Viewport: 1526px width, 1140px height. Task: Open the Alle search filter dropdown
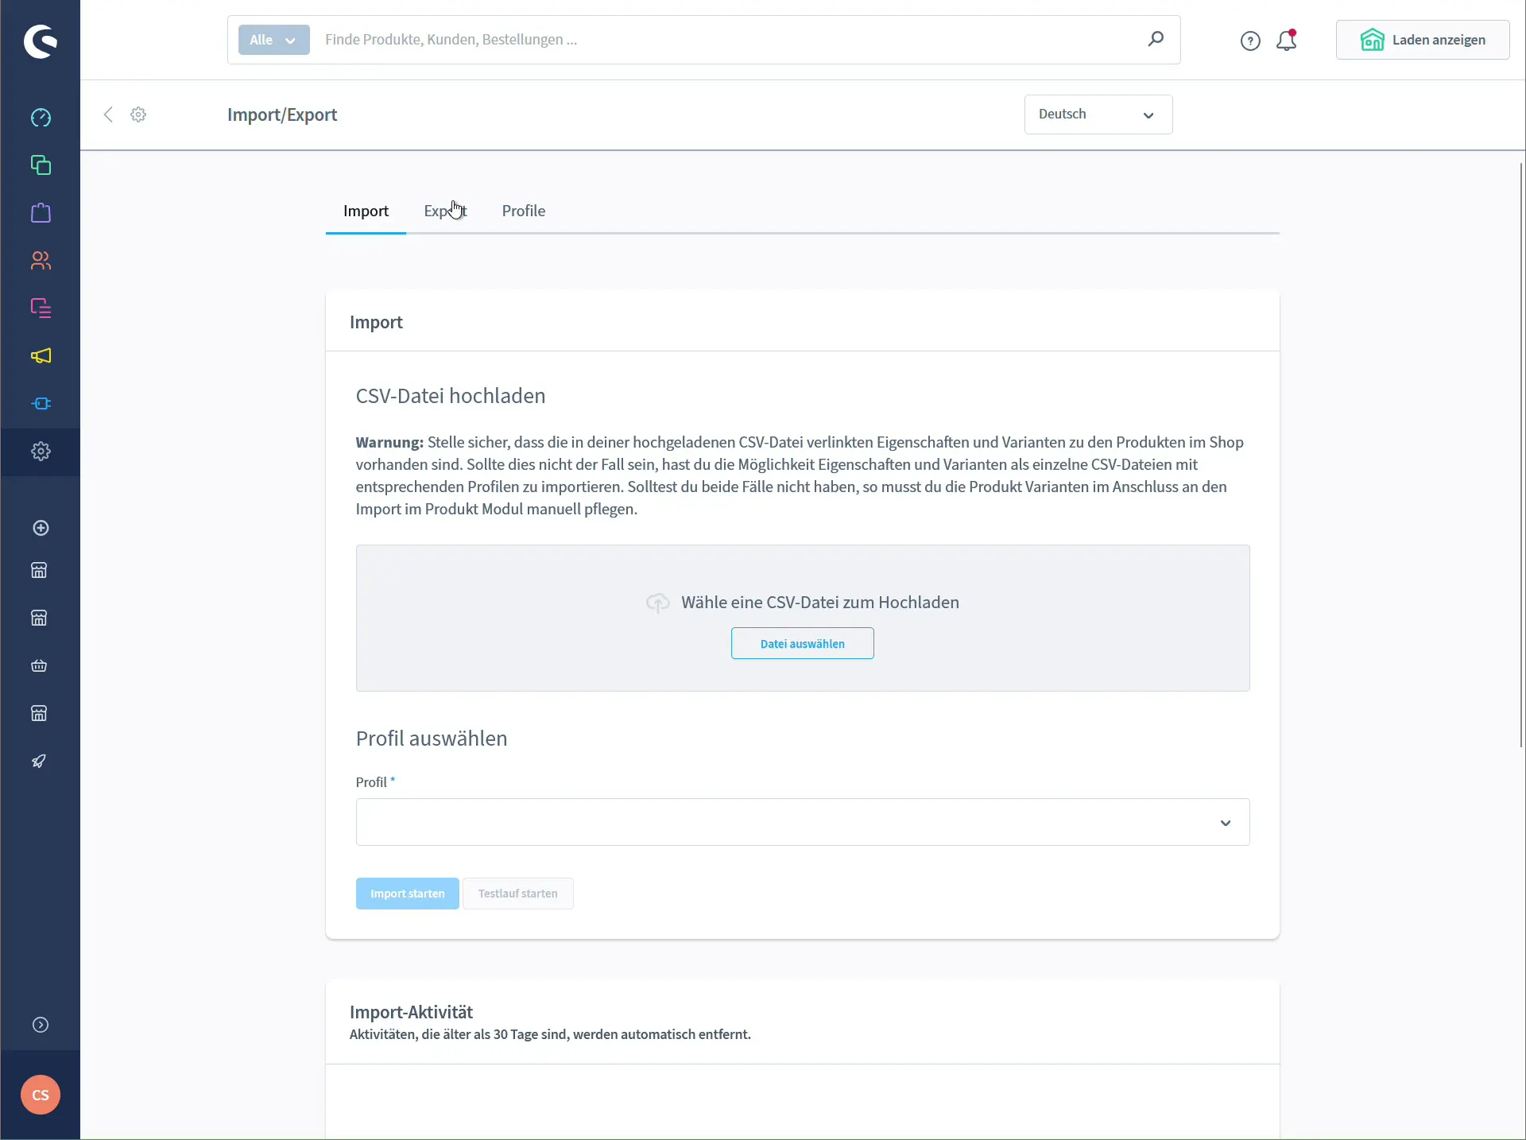point(273,40)
